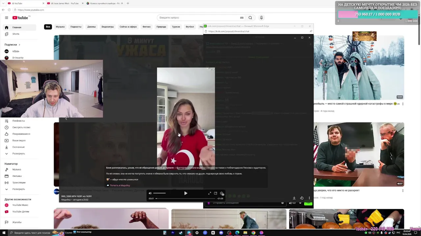Click the YouTube search magnifier button
The image size is (421, 236).
pos(250,18)
